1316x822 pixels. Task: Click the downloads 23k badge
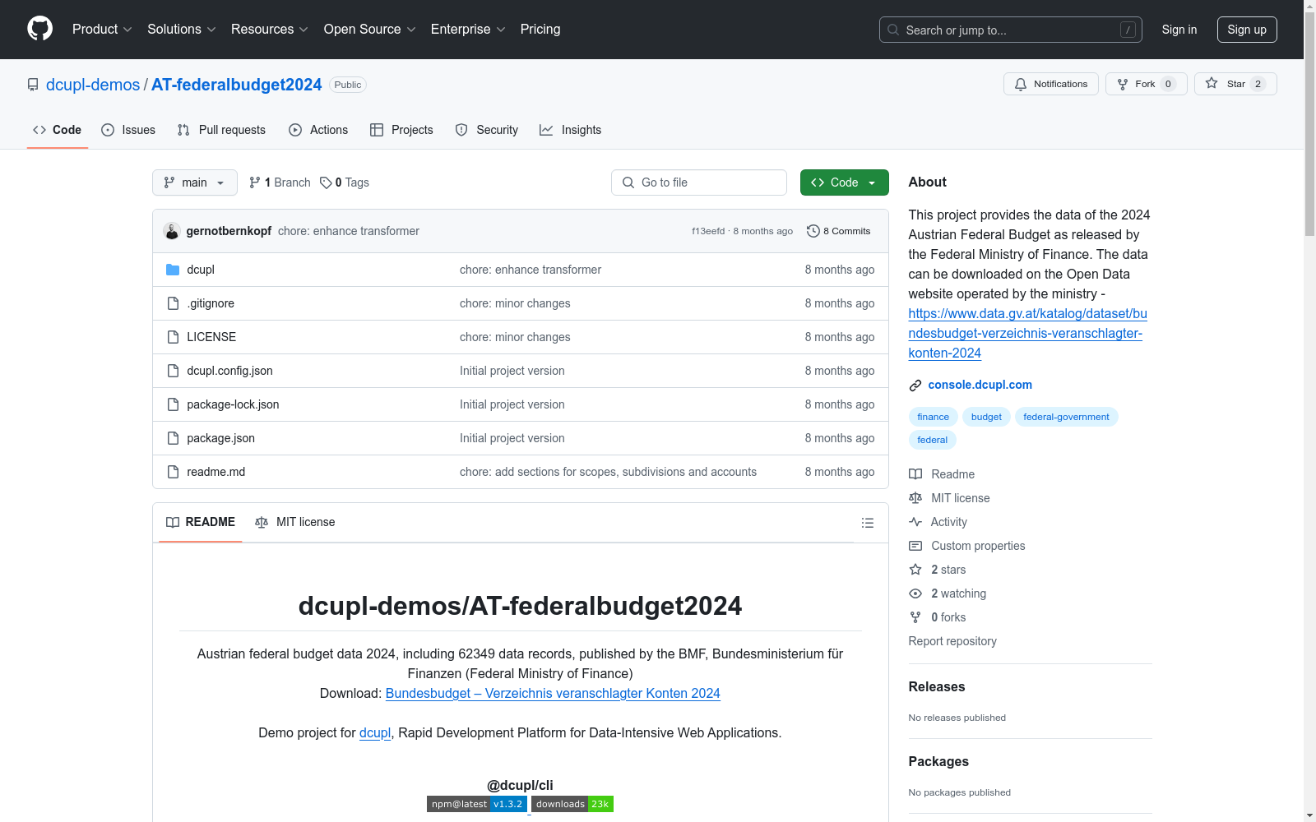pos(572,804)
